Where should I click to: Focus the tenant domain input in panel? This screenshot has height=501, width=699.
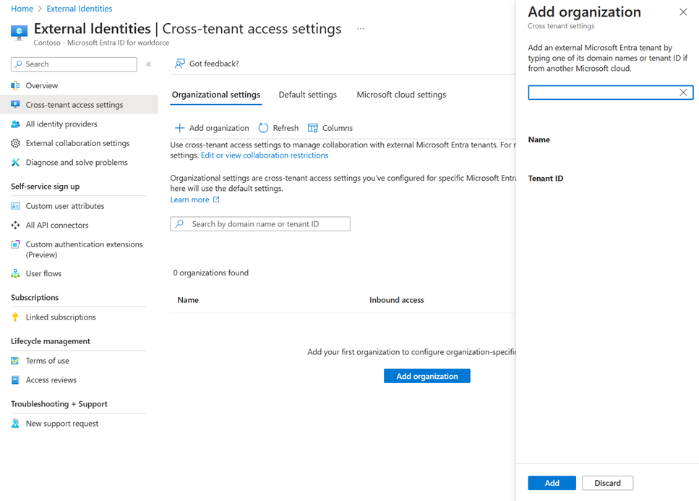pos(610,93)
